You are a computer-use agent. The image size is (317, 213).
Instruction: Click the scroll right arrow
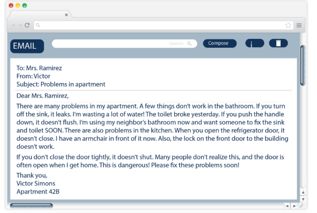click(x=295, y=206)
